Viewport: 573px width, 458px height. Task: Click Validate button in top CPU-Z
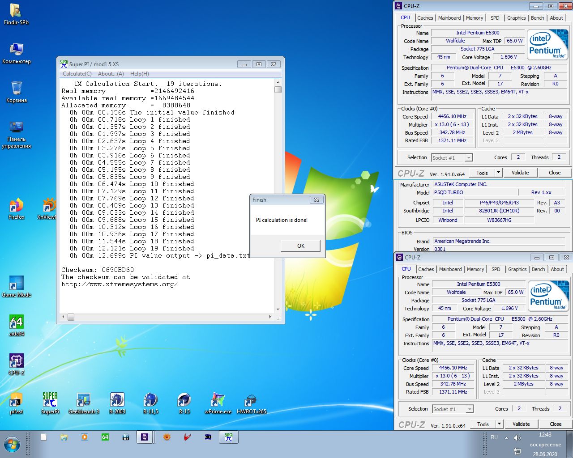coord(520,173)
